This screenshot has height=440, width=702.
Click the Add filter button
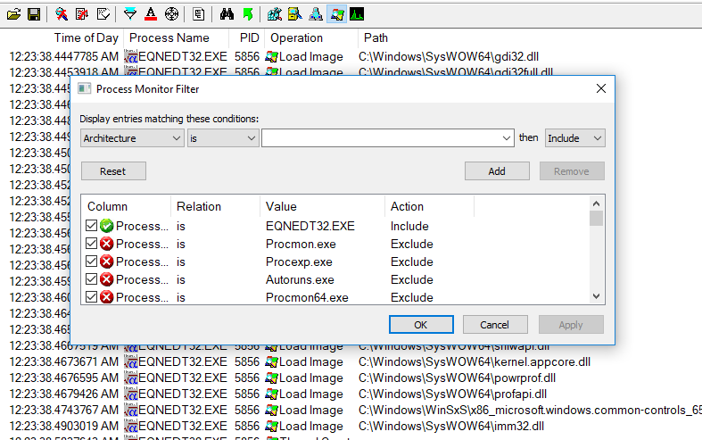(x=497, y=171)
